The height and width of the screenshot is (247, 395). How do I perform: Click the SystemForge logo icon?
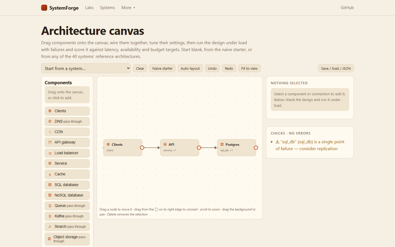[x=44, y=8]
